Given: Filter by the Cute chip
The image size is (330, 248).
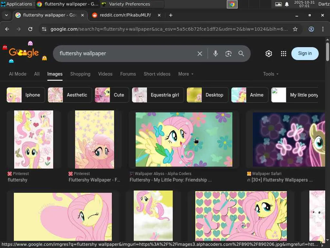Looking at the screenshot, I should (112, 95).
